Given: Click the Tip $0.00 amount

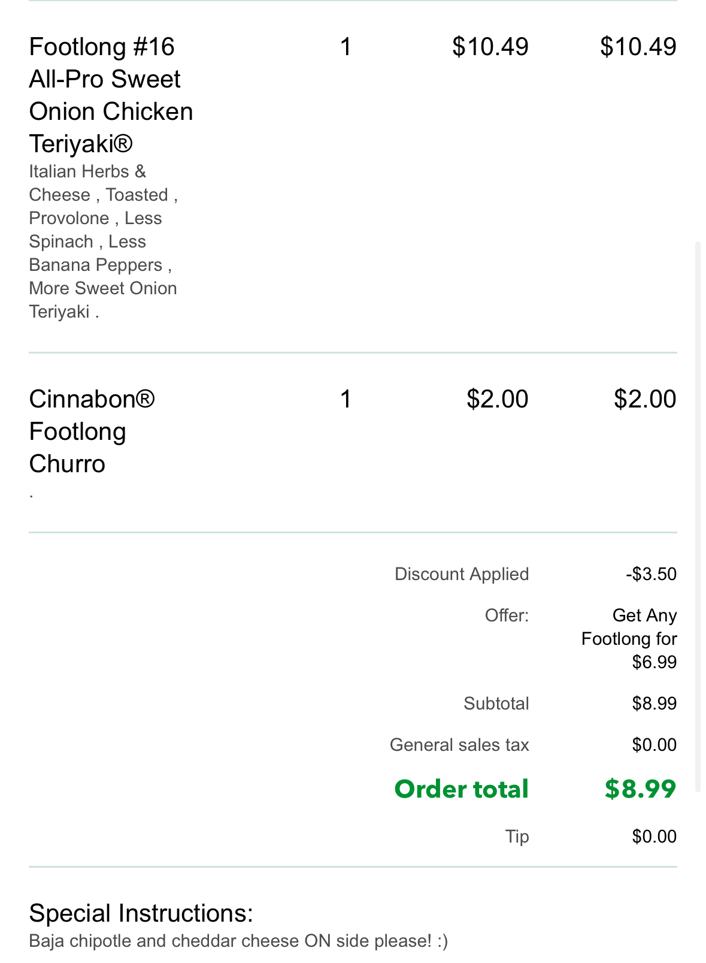Looking at the screenshot, I should [x=654, y=837].
